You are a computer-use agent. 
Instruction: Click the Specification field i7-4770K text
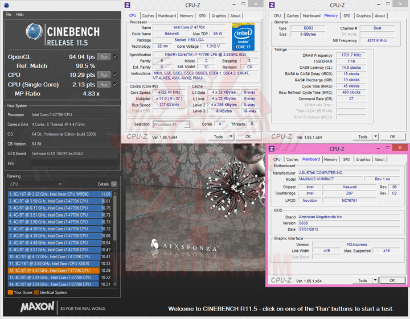205,55
